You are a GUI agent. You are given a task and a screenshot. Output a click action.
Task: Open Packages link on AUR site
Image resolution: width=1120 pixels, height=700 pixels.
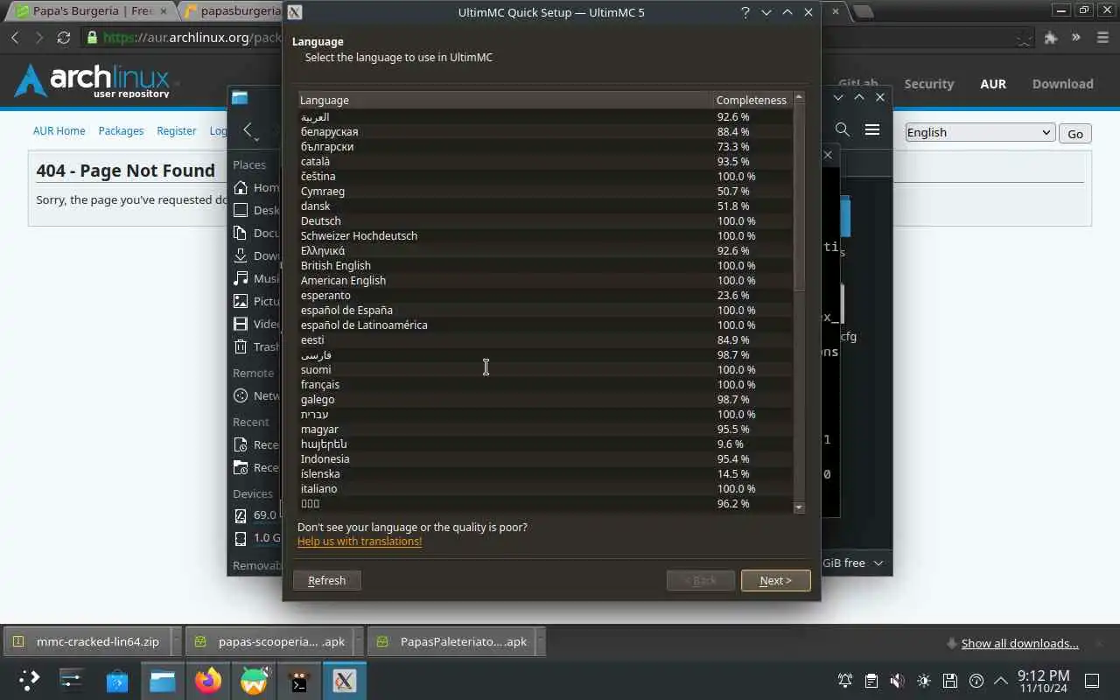click(121, 130)
